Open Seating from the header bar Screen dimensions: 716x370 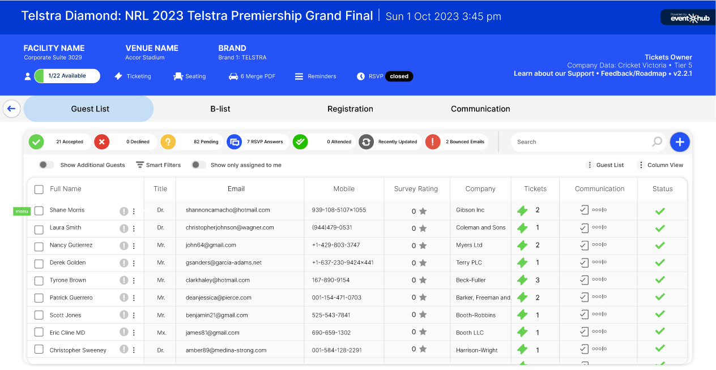[189, 76]
